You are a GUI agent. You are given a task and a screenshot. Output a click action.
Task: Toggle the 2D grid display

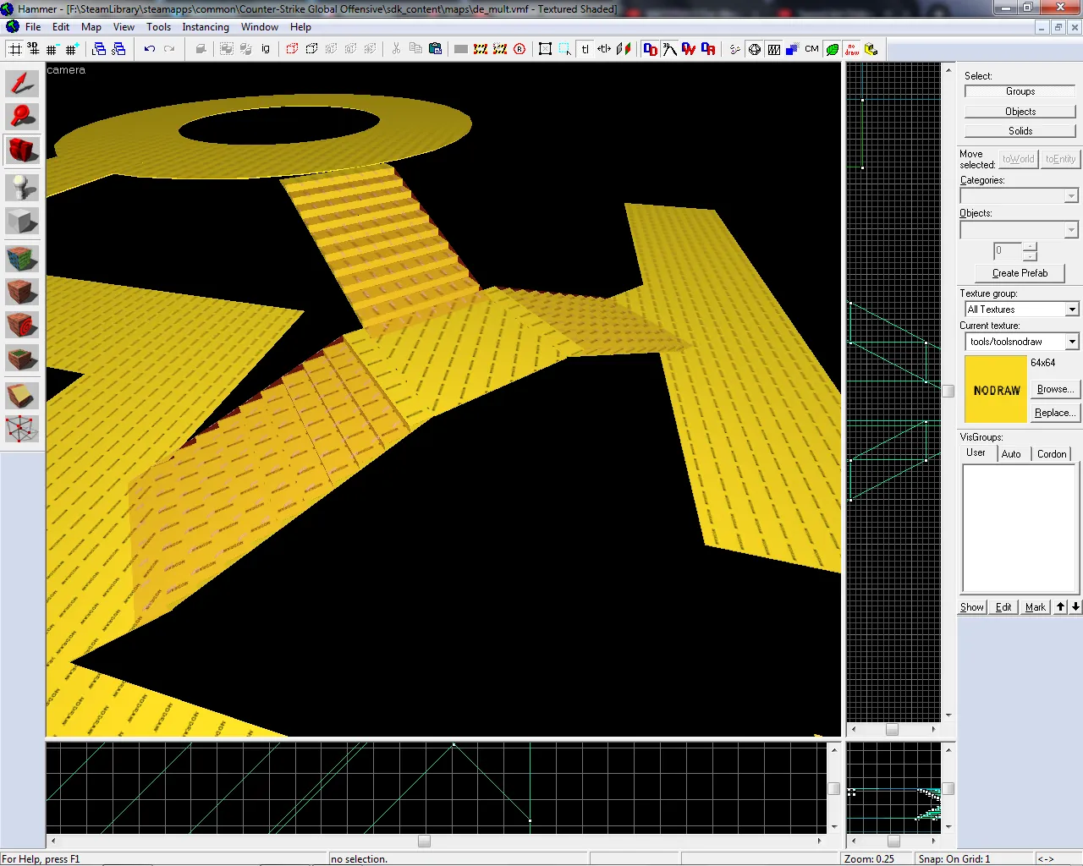coord(15,49)
